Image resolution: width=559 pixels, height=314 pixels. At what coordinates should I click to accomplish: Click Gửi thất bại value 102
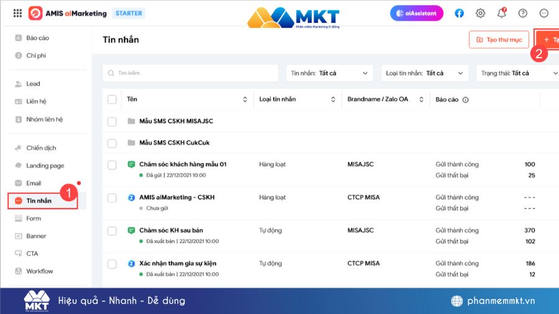tap(530, 241)
